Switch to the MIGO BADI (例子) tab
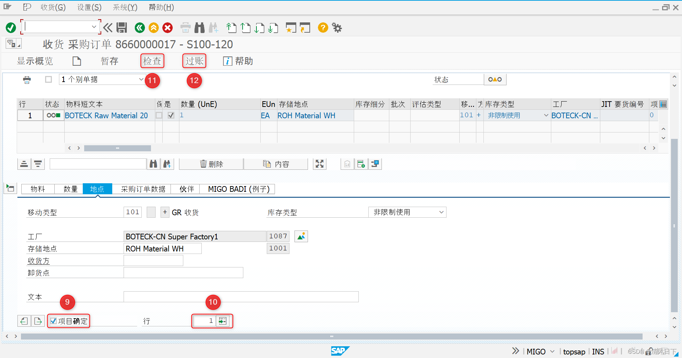The width and height of the screenshot is (682, 358). pos(239,189)
